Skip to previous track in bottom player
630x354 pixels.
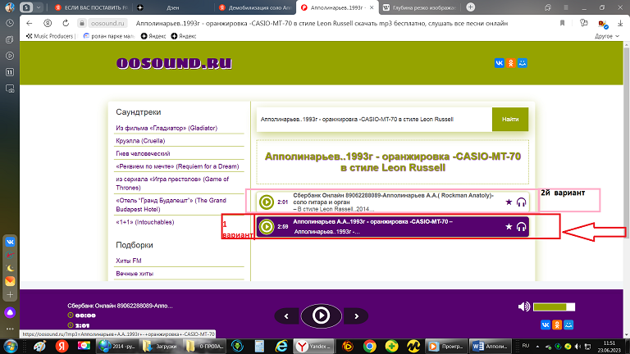[x=286, y=316]
